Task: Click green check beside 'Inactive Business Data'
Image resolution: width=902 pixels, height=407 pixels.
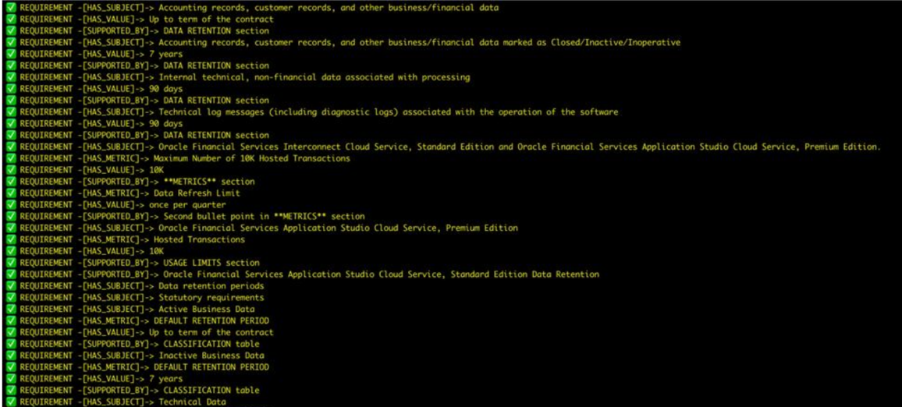Action: coord(11,356)
